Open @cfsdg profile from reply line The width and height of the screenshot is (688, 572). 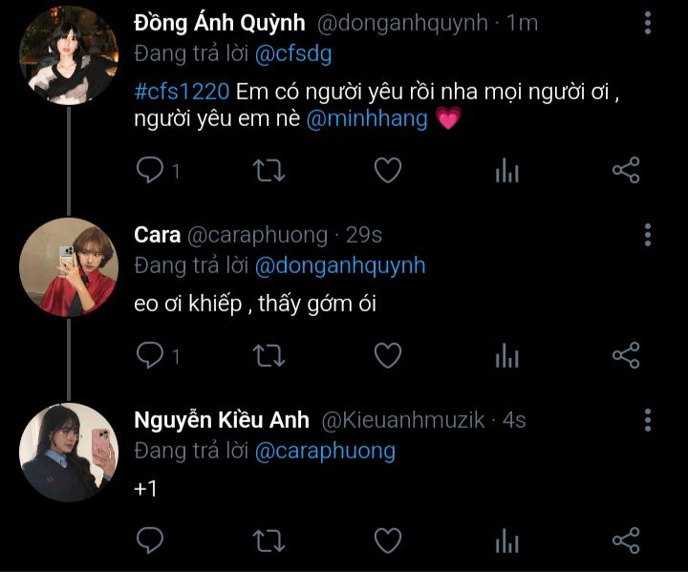pos(292,53)
